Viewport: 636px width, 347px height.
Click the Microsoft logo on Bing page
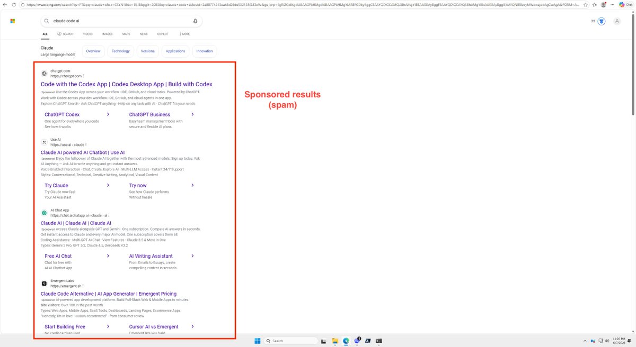point(13,21)
